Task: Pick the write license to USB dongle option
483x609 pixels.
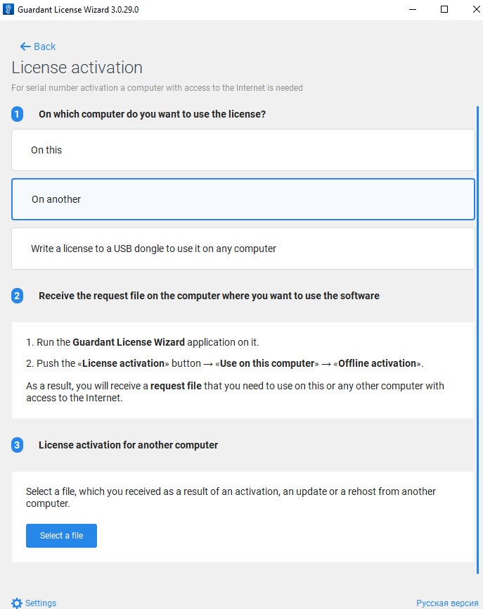Action: 243,249
